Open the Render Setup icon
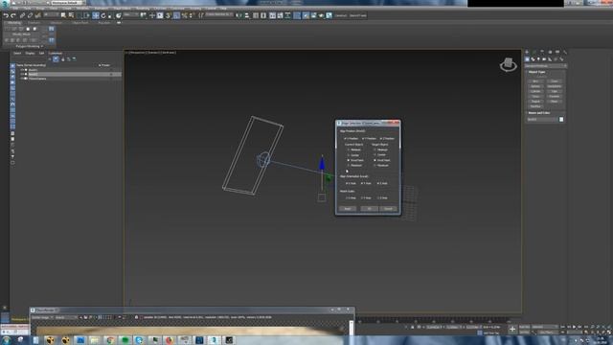Viewport: 613px width, 345px height. 306,15
